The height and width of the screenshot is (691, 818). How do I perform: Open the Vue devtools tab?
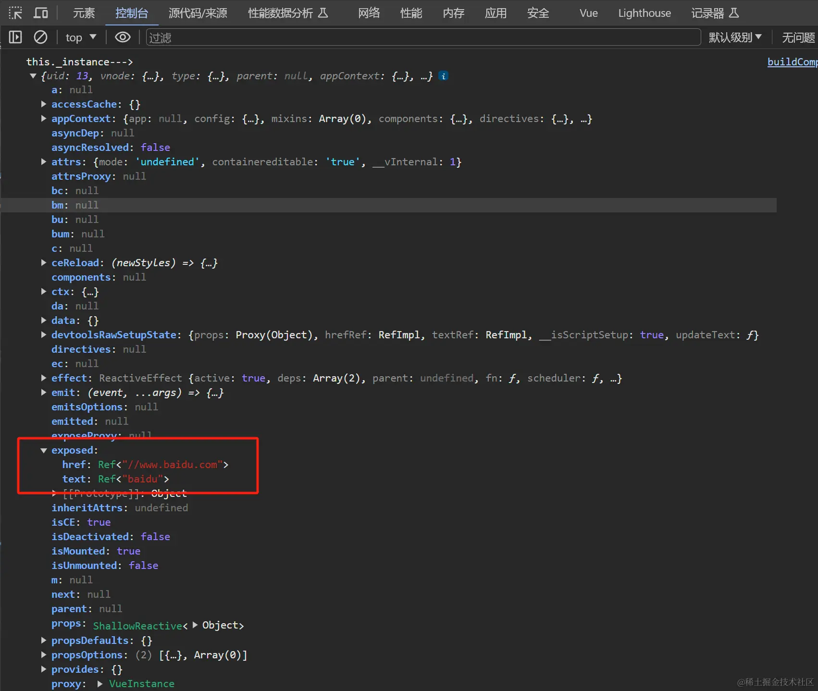point(588,13)
